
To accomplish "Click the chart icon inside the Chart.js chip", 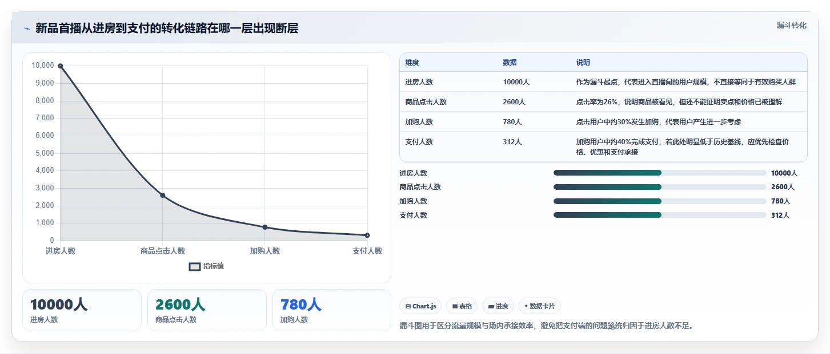I will [x=407, y=307].
